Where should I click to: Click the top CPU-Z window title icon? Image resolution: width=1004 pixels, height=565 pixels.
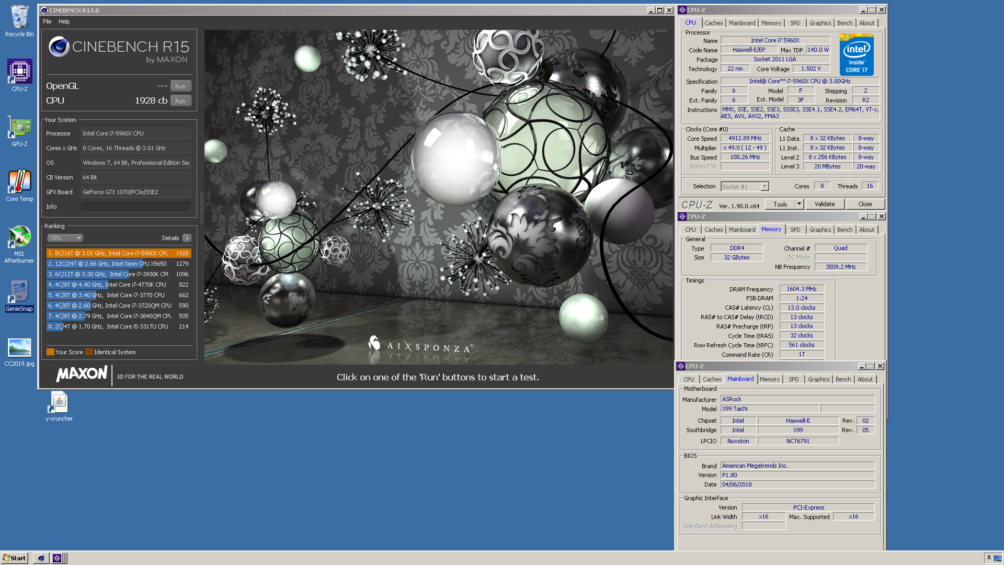tap(682, 10)
